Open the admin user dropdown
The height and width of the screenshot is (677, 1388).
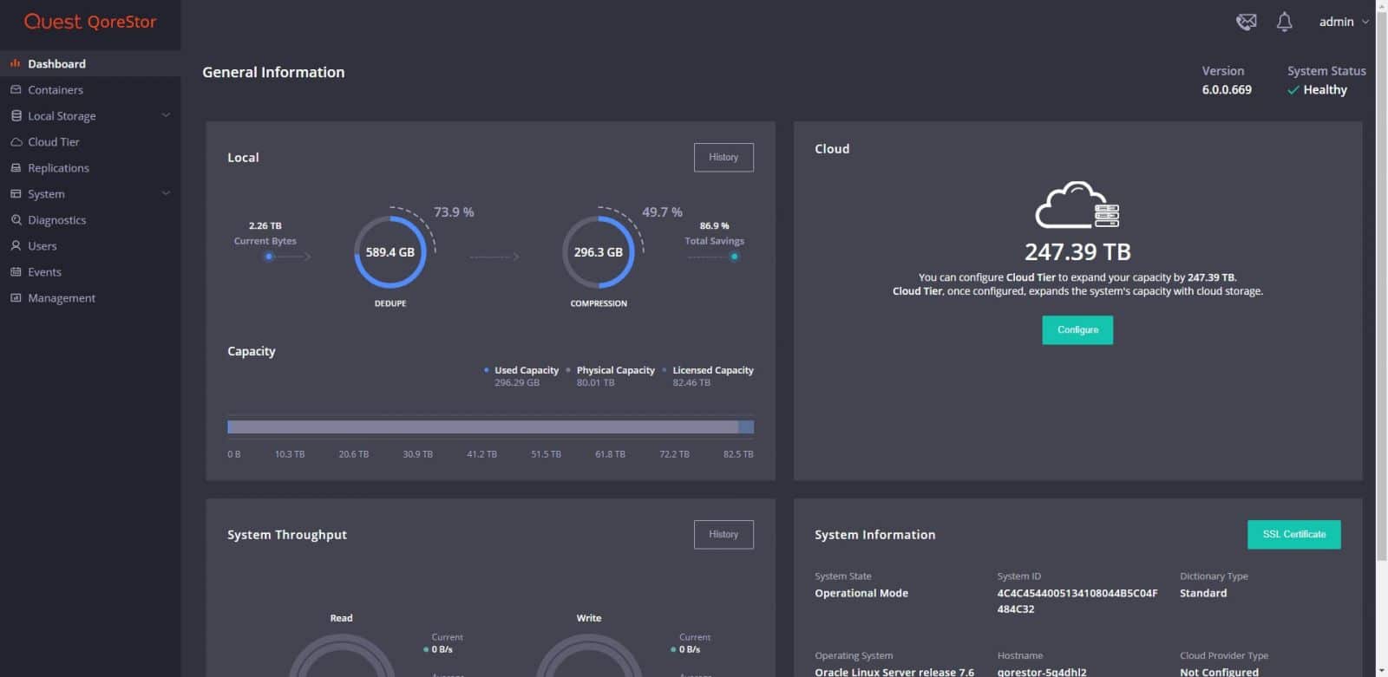pyautogui.click(x=1344, y=22)
